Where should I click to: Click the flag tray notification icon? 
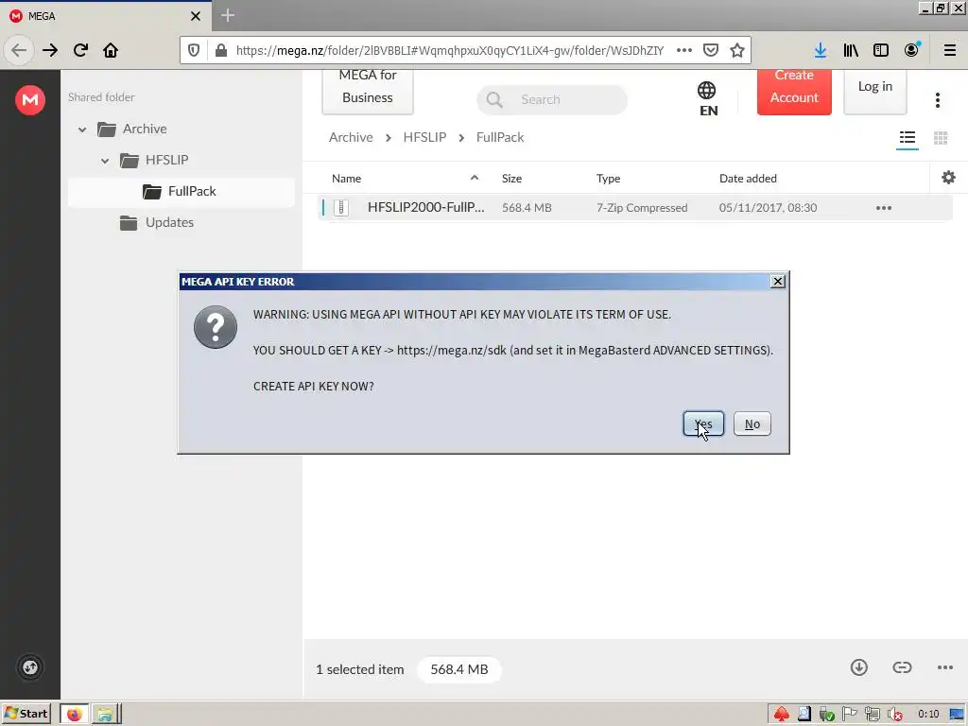coord(850,715)
